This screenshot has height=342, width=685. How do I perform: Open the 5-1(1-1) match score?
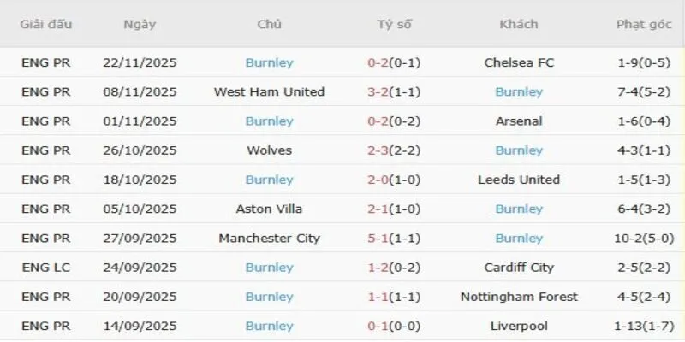[394, 239]
